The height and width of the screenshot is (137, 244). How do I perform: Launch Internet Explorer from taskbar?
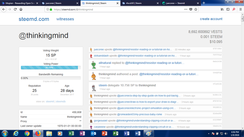[16, 134]
